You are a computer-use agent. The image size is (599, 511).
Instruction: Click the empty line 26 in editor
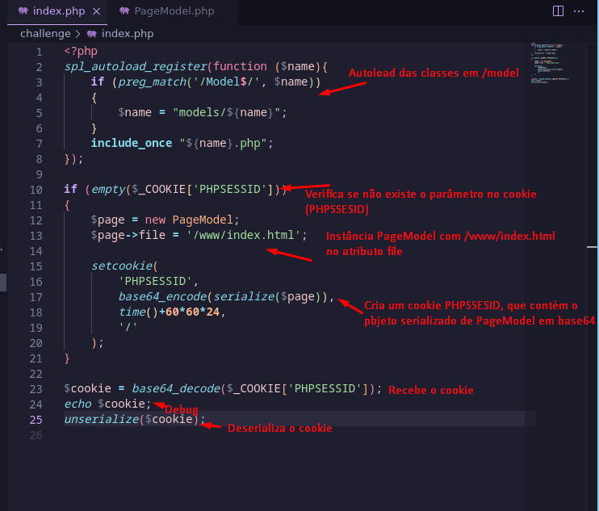pyautogui.click(x=242, y=435)
